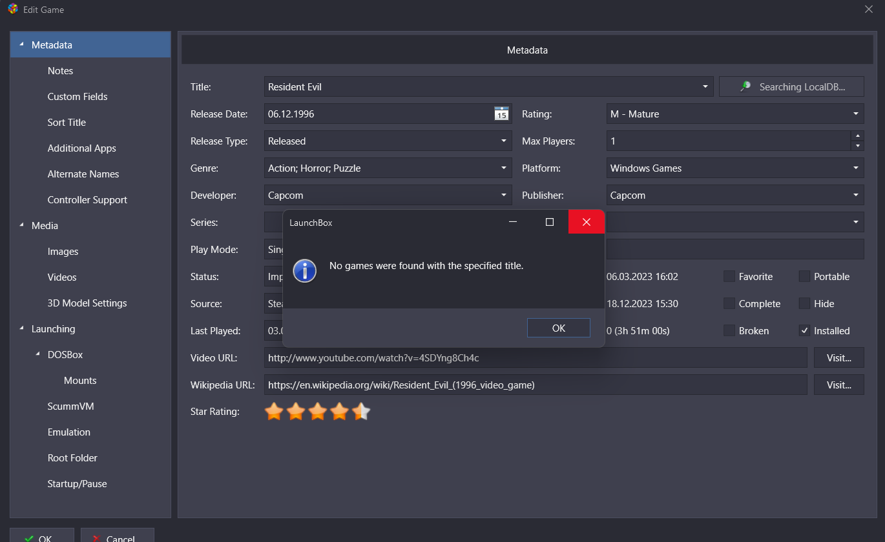
Task: Collapse the Metadata tree section arrow
Action: click(x=21, y=45)
